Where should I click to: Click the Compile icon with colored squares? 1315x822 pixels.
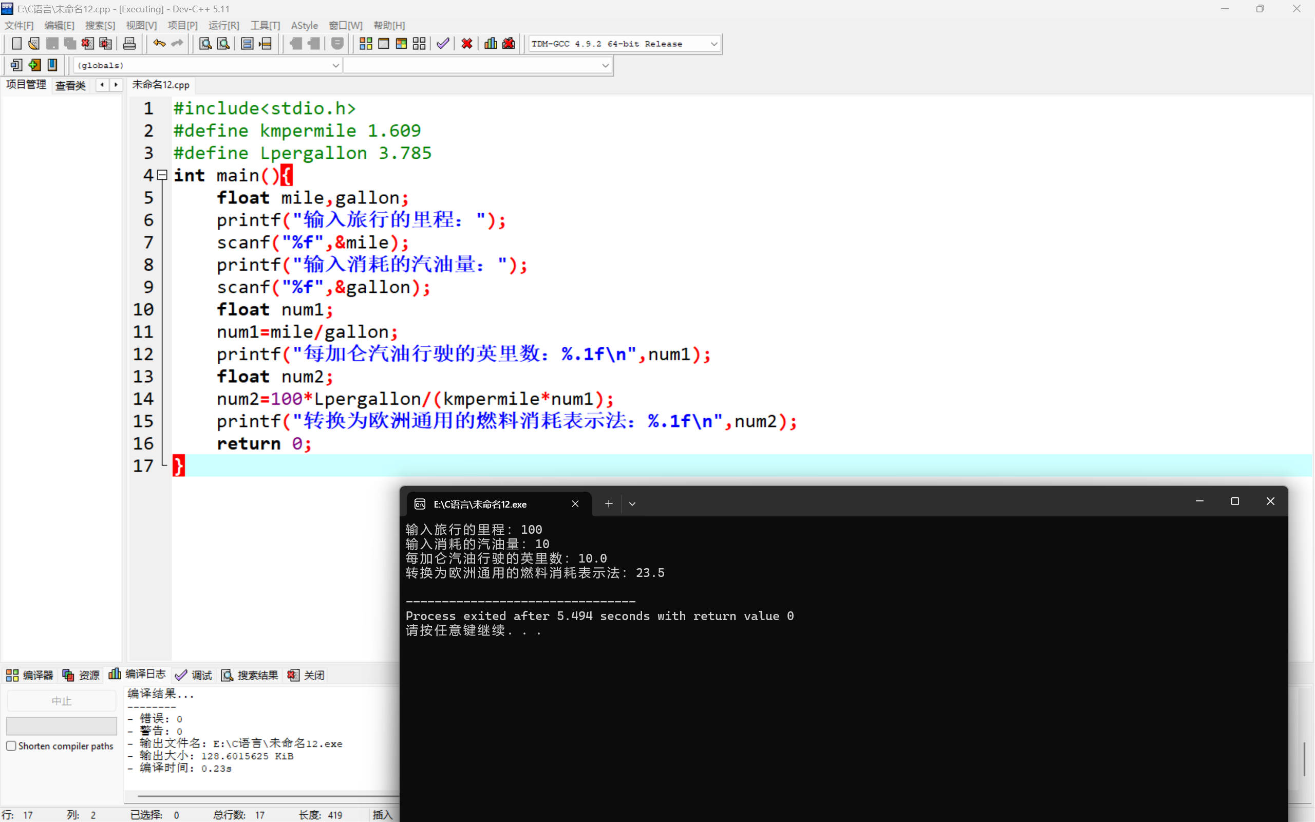tap(366, 44)
